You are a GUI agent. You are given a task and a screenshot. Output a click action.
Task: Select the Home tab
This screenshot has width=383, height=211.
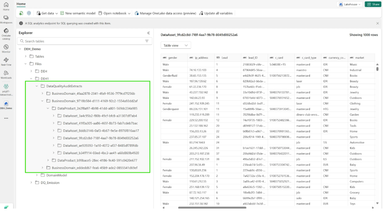(21, 4)
